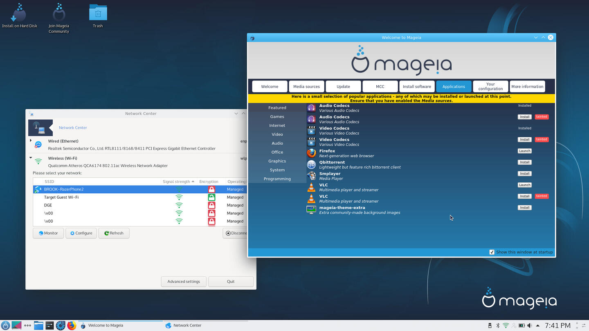
Task: Click Smplayer icon in applications list
Action: tap(311, 176)
